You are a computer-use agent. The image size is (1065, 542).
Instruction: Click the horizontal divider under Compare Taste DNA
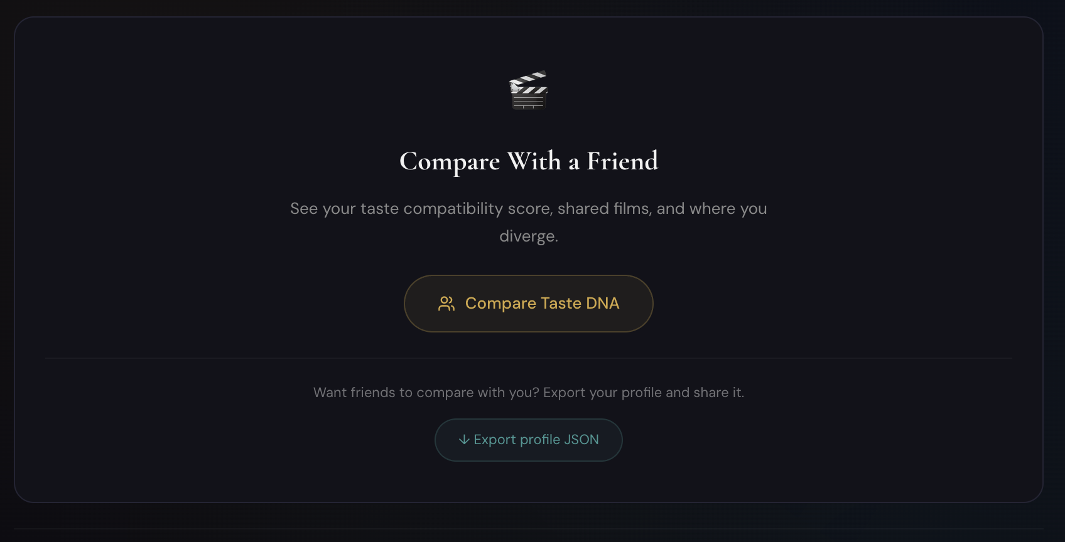(528, 358)
